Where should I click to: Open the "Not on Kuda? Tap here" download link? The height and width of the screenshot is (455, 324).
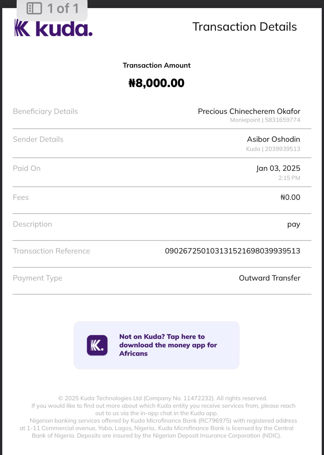(168, 345)
